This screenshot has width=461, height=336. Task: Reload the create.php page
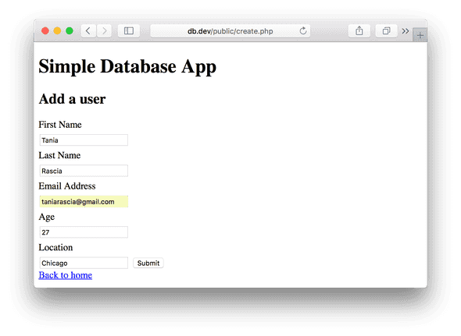point(303,31)
